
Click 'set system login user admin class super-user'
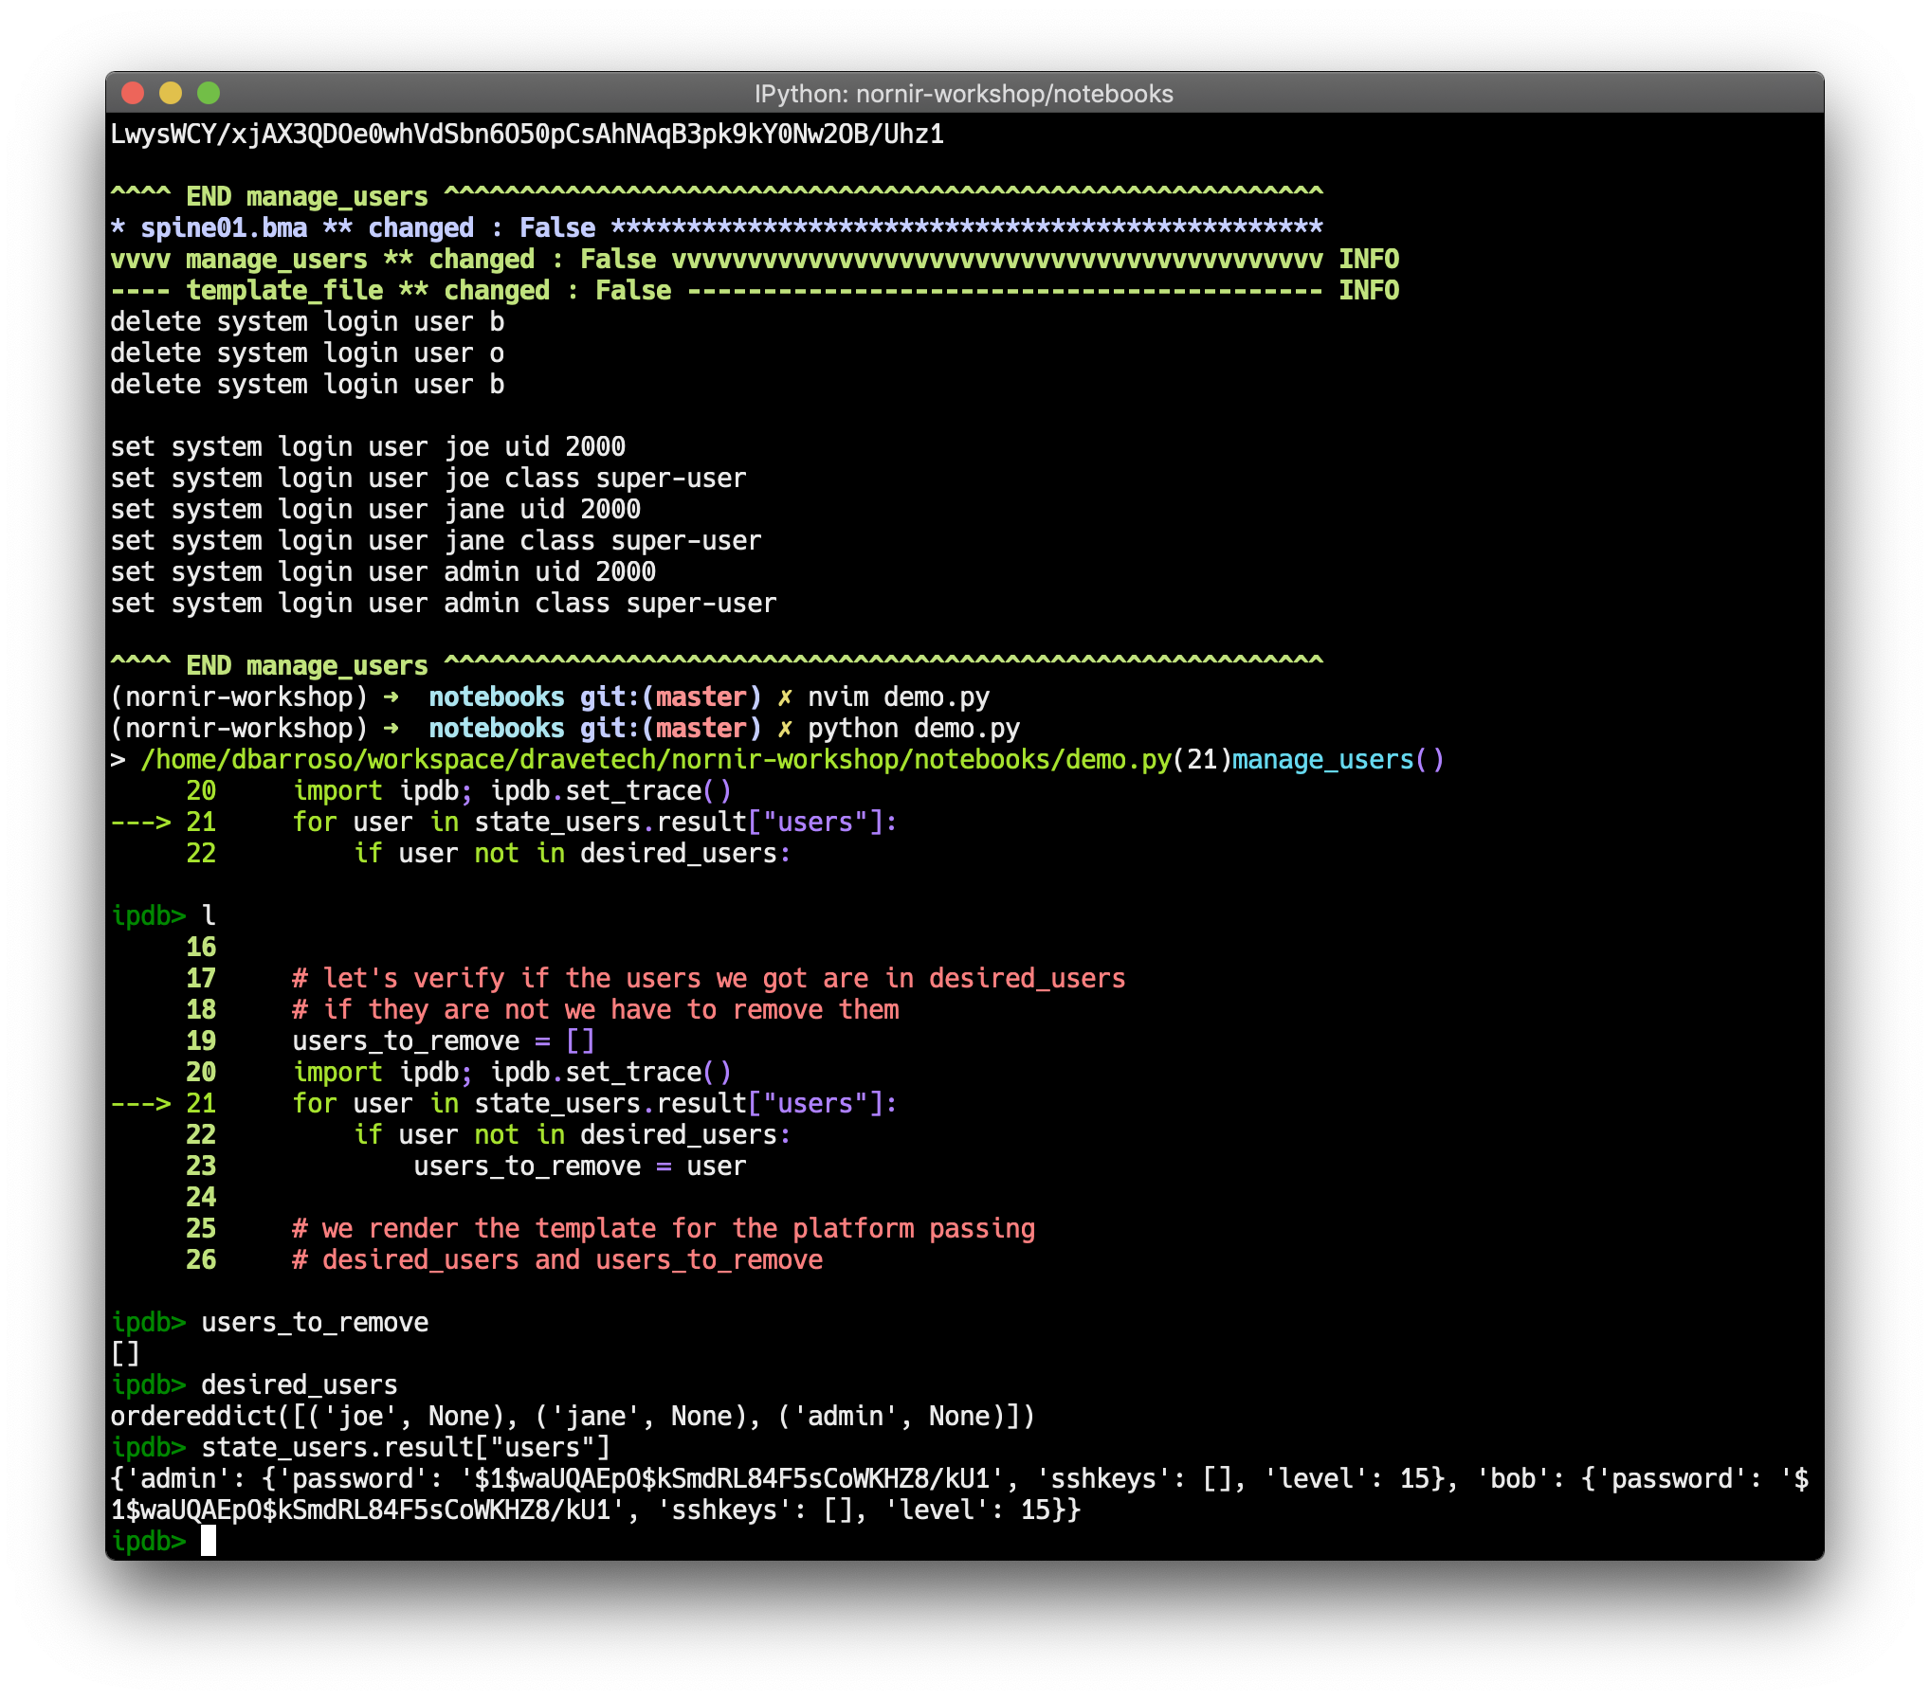444,604
